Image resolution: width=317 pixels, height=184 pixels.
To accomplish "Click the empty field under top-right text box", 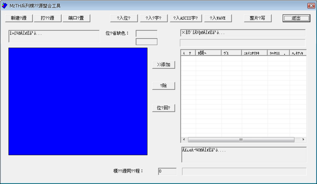I will (243, 43).
